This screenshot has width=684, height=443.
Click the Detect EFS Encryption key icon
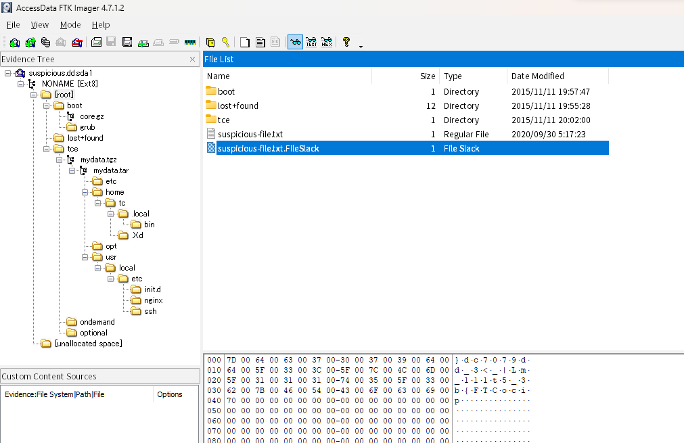tap(225, 43)
